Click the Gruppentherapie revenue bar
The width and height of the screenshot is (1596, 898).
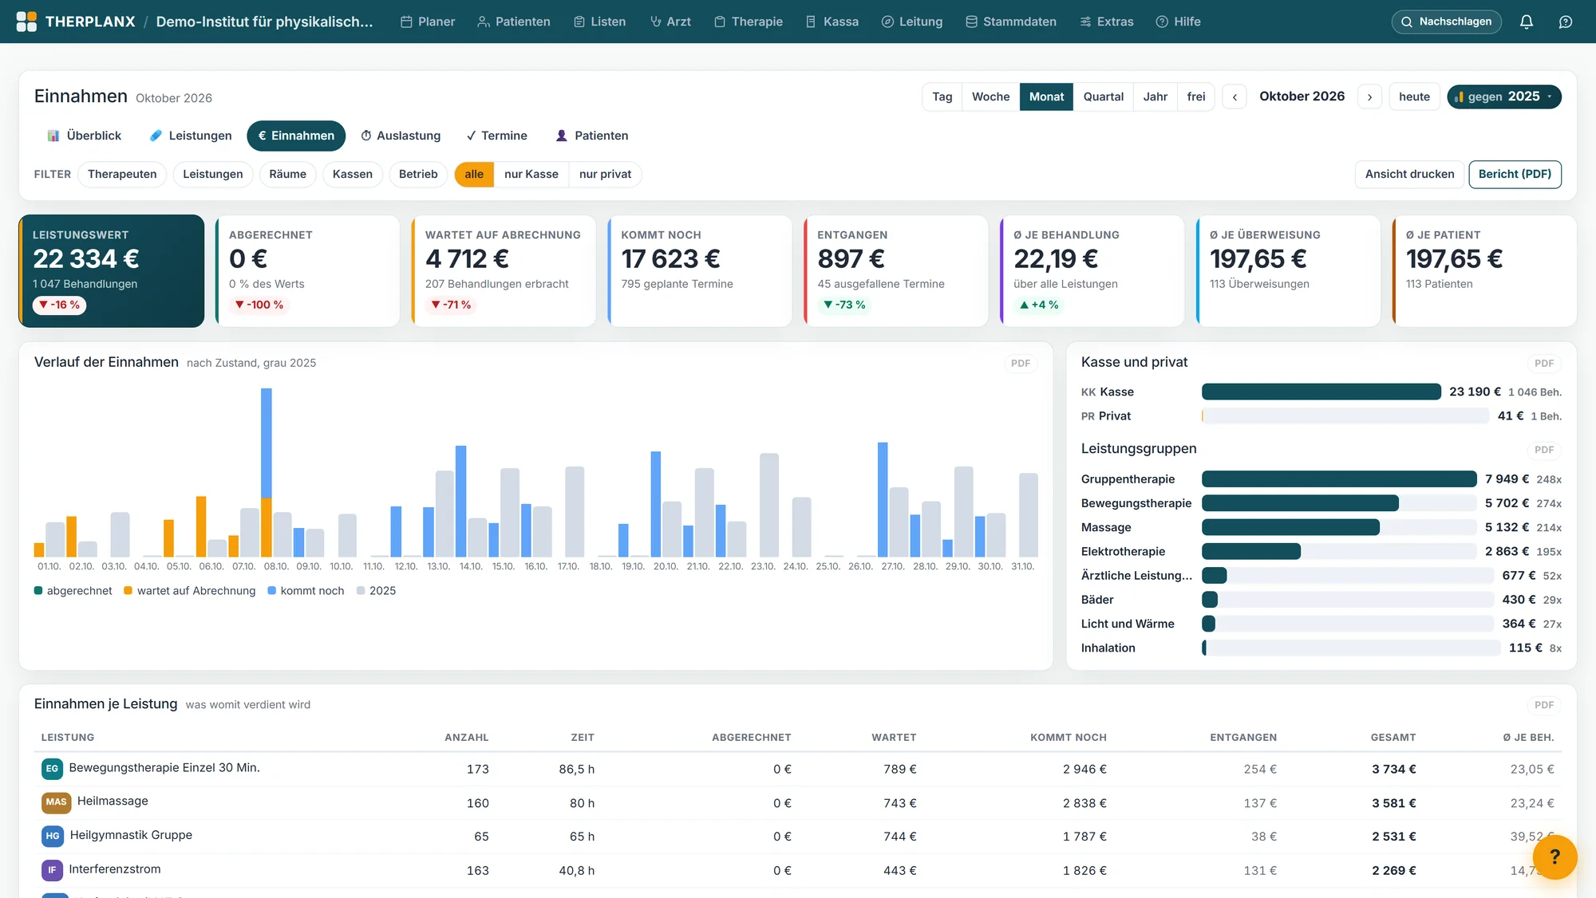1339,479
